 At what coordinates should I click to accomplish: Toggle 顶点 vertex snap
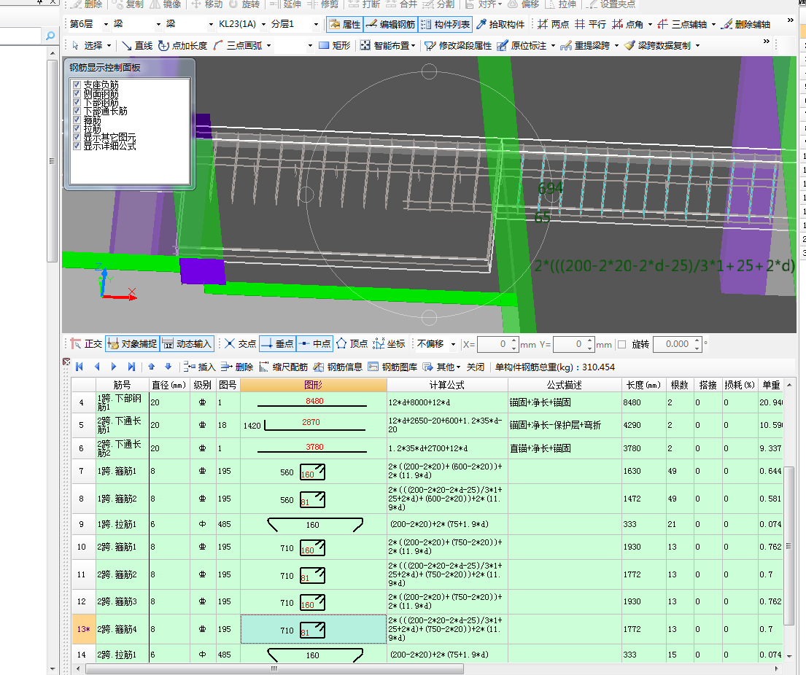(352, 343)
